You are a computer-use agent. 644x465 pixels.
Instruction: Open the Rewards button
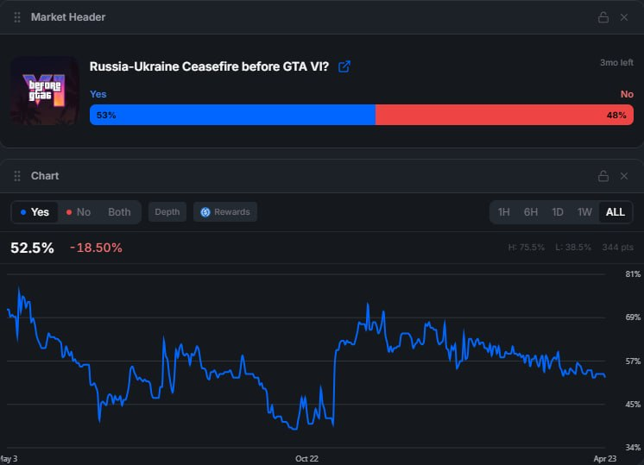(225, 212)
